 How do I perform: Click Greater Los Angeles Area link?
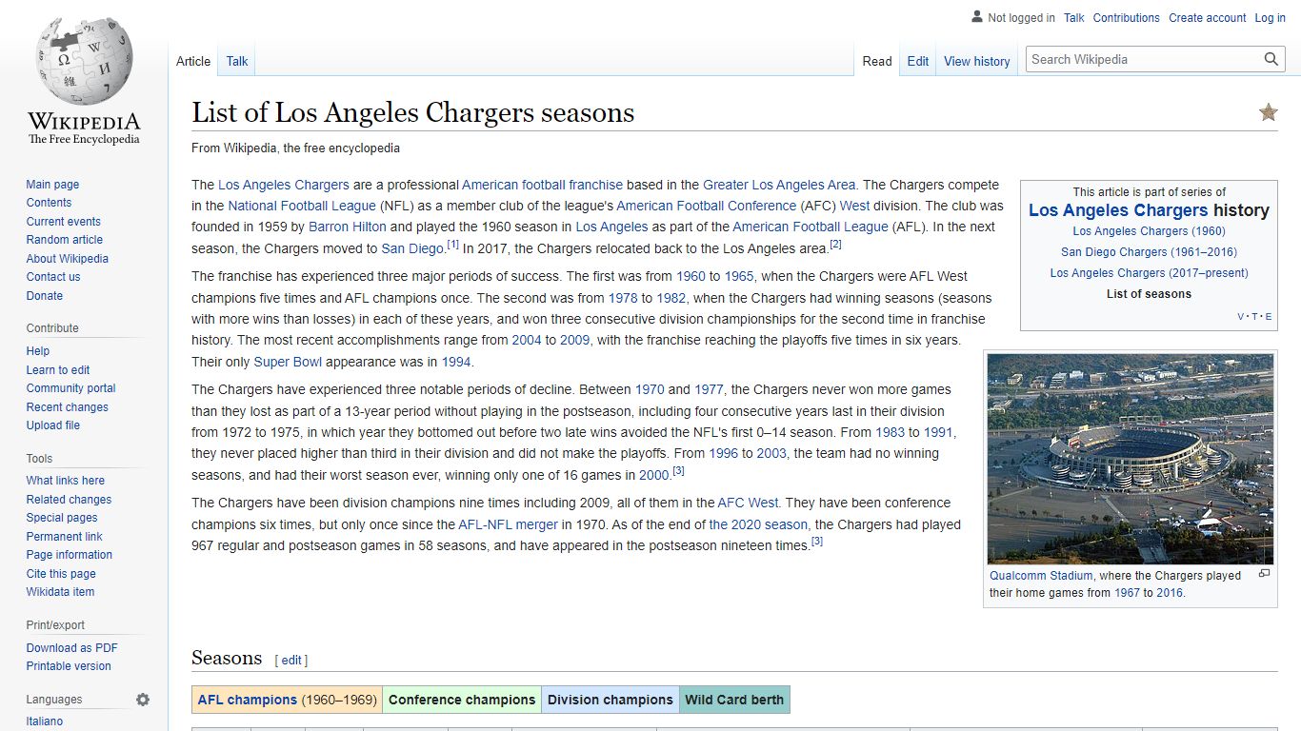[x=779, y=185]
